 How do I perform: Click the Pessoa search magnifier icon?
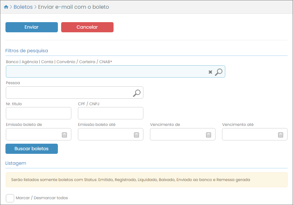pyautogui.click(x=136, y=93)
